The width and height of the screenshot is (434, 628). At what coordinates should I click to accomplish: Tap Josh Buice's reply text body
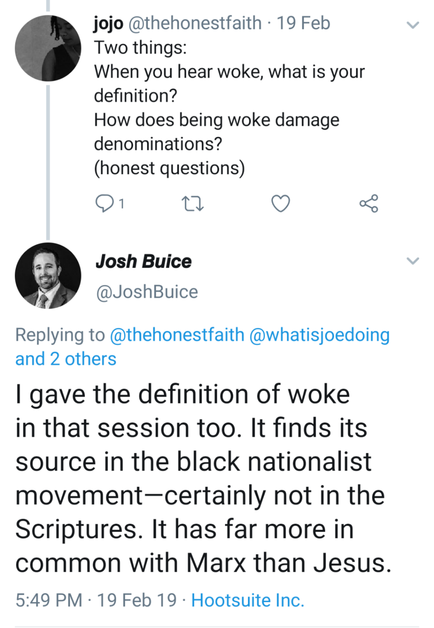coord(202,478)
